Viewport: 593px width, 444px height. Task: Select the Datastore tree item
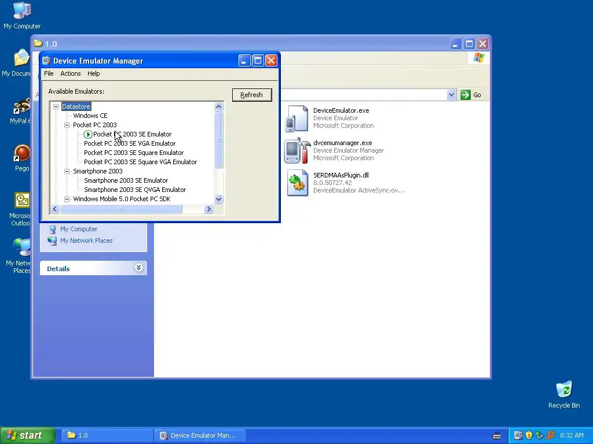(76, 106)
